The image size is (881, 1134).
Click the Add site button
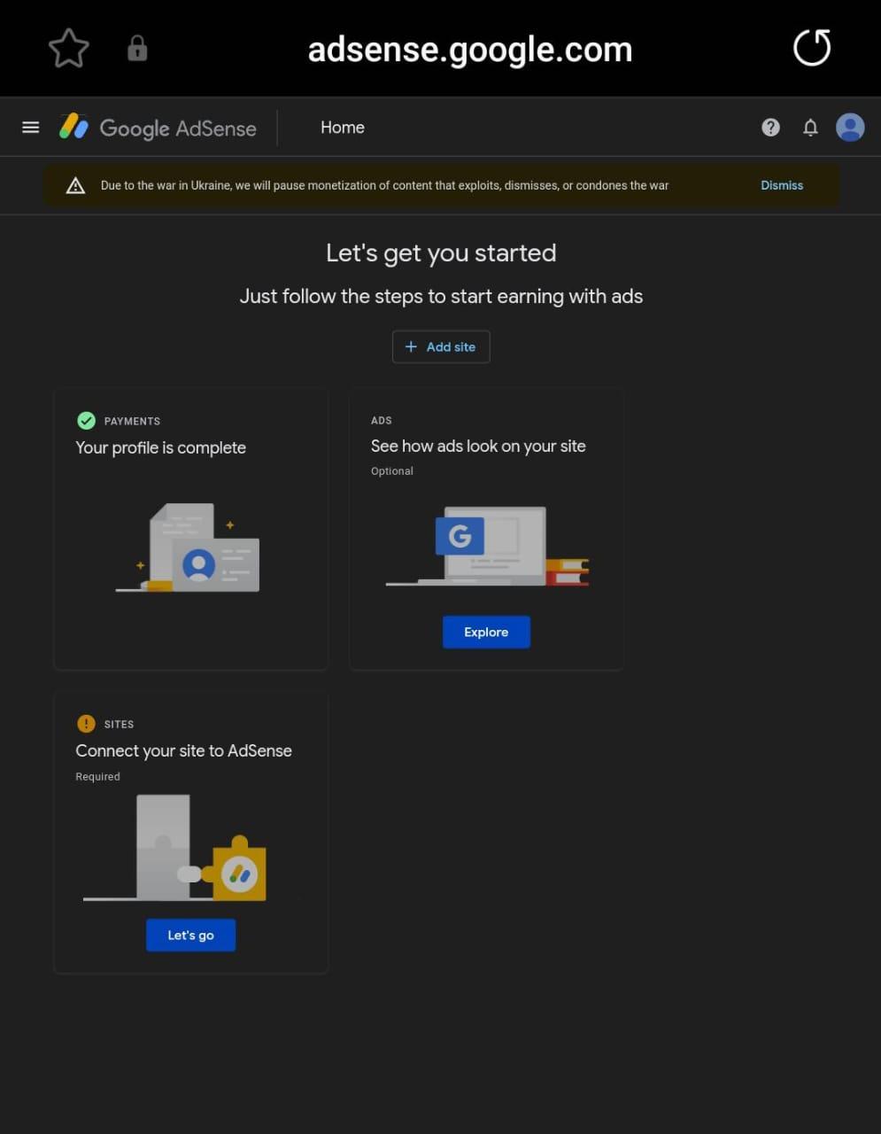[x=440, y=346]
